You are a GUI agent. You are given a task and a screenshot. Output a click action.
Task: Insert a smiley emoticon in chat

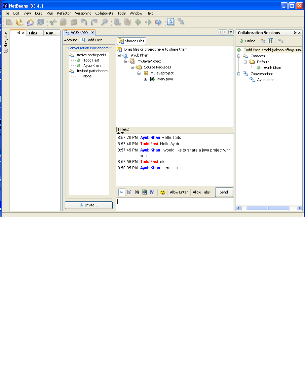coord(163,192)
